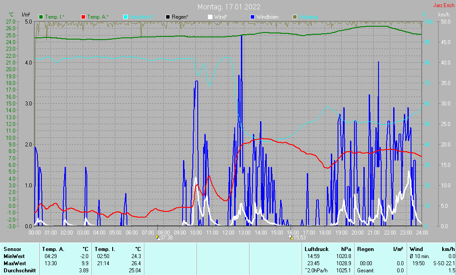Screen dimensions: 456x275
Task: Click the white Wind legend swatch
Action: (x=210, y=17)
